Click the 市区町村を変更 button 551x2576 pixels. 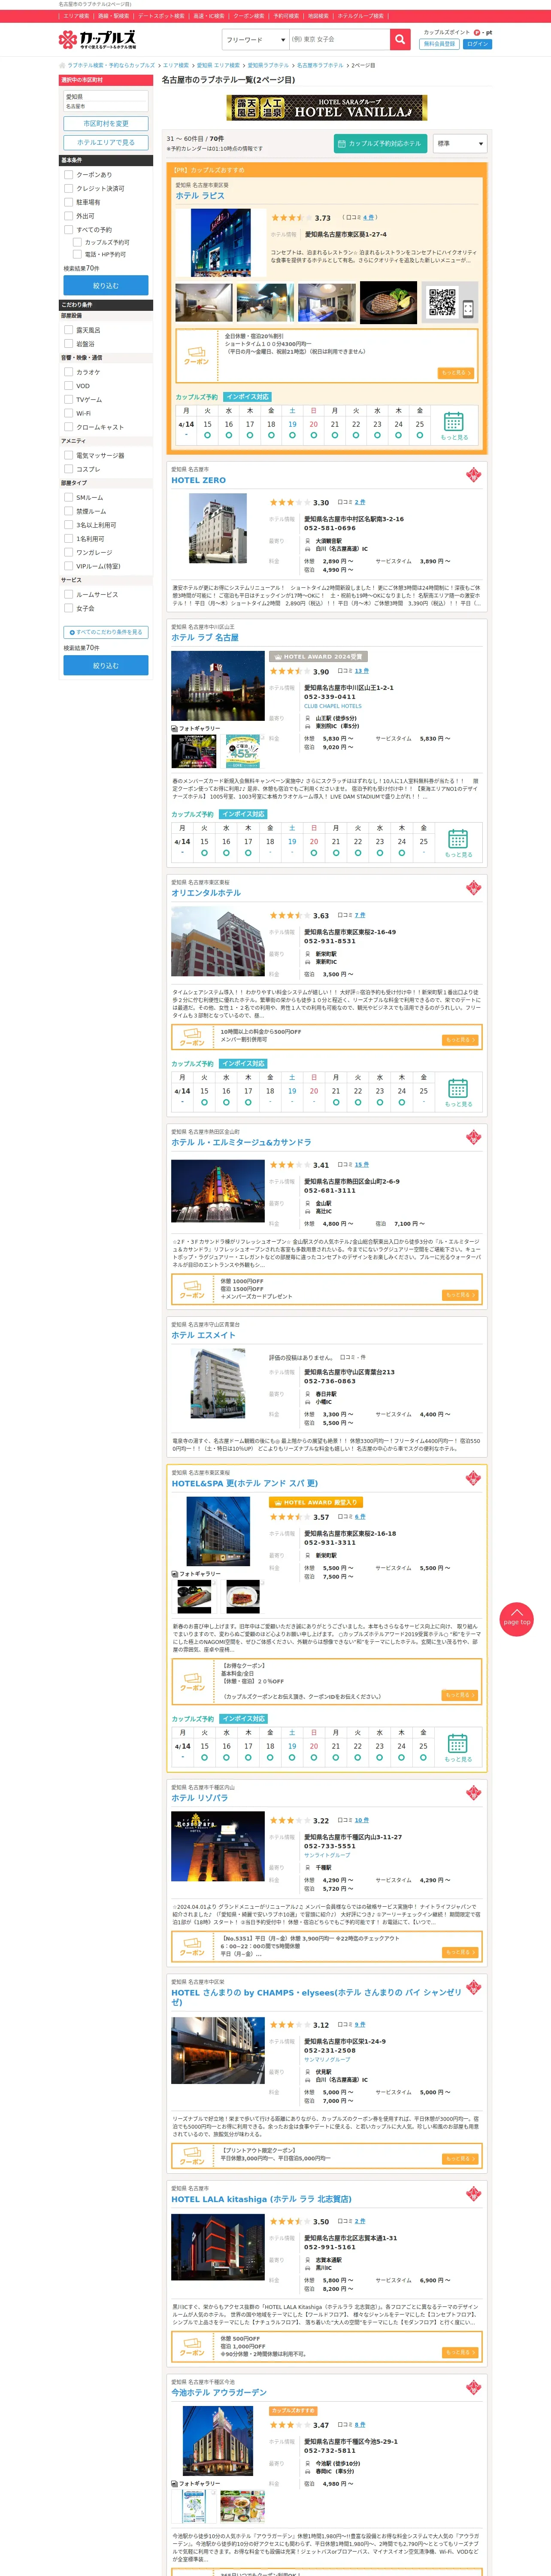[x=106, y=124]
